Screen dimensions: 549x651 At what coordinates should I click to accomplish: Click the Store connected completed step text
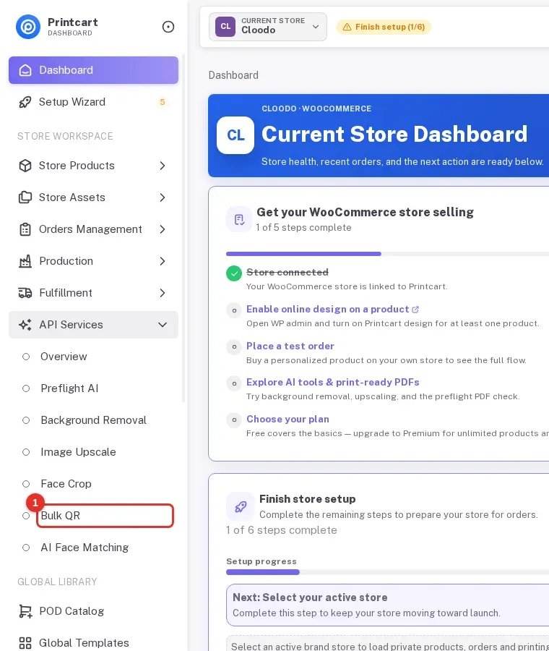(288, 273)
